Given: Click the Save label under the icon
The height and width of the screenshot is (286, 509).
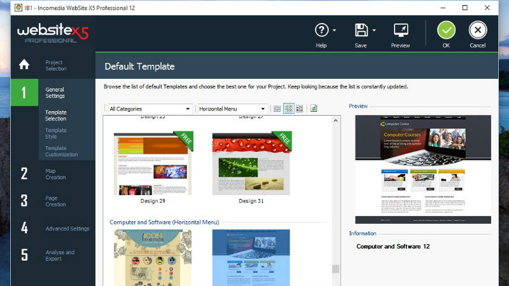Looking at the screenshot, I should [361, 46].
